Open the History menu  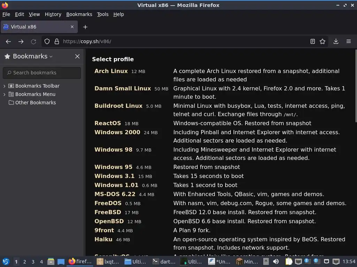(53, 14)
